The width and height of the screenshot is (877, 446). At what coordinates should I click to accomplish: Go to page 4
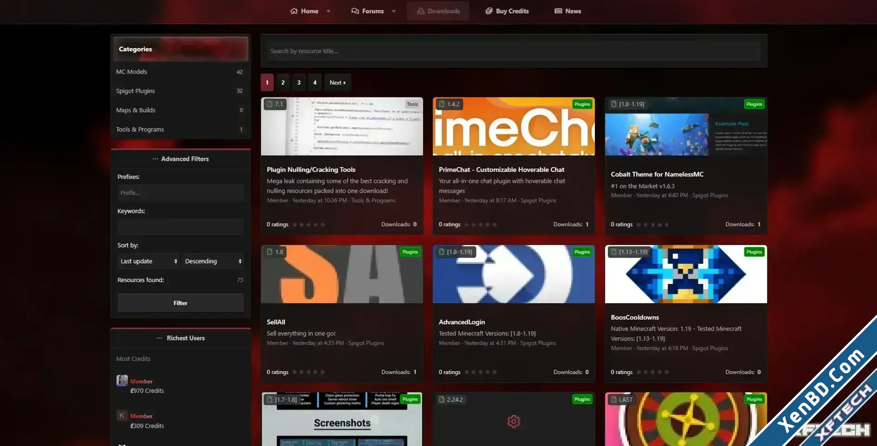tap(315, 83)
